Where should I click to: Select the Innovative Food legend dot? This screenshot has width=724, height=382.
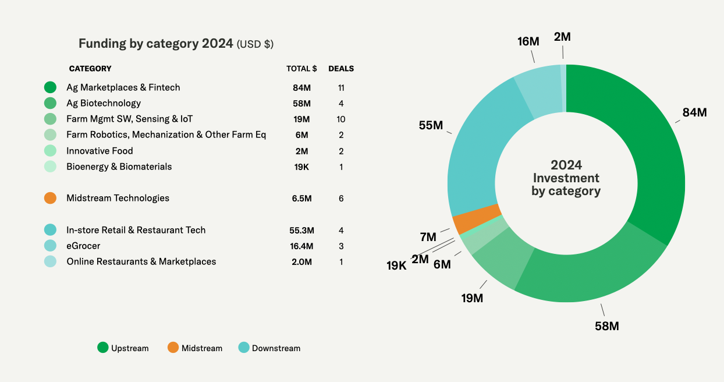point(51,151)
